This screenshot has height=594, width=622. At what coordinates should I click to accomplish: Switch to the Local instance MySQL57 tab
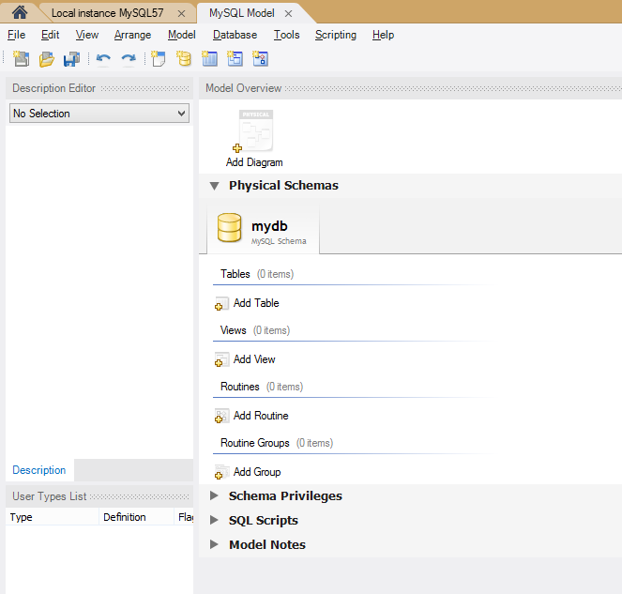107,13
